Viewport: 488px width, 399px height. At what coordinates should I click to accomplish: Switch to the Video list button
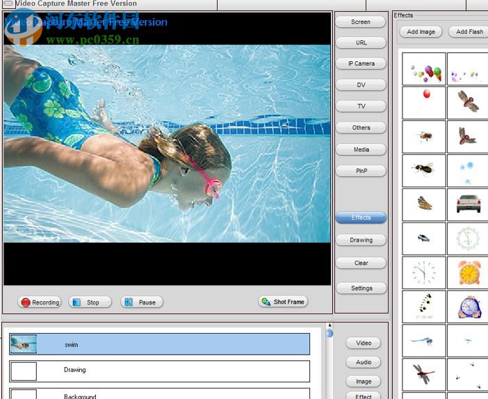364,343
